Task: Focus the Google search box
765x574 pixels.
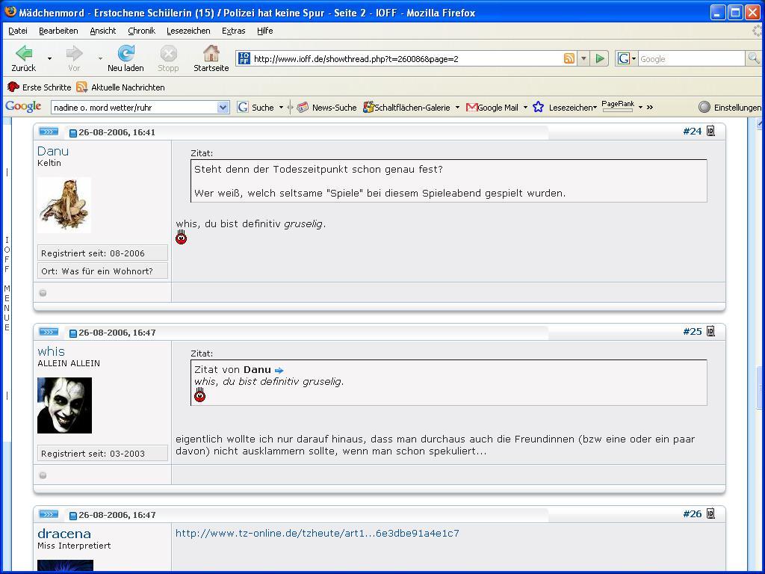Action: (691, 58)
